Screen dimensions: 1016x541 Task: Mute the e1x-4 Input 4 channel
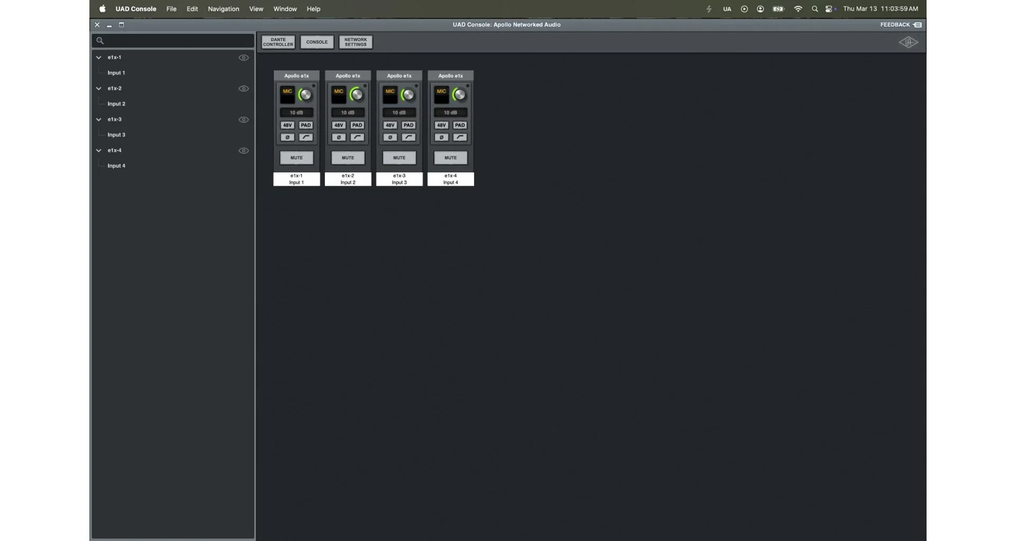(x=450, y=158)
